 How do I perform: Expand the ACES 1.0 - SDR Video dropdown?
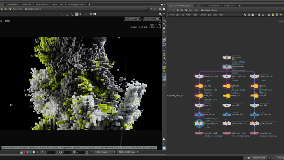[x=128, y=152]
